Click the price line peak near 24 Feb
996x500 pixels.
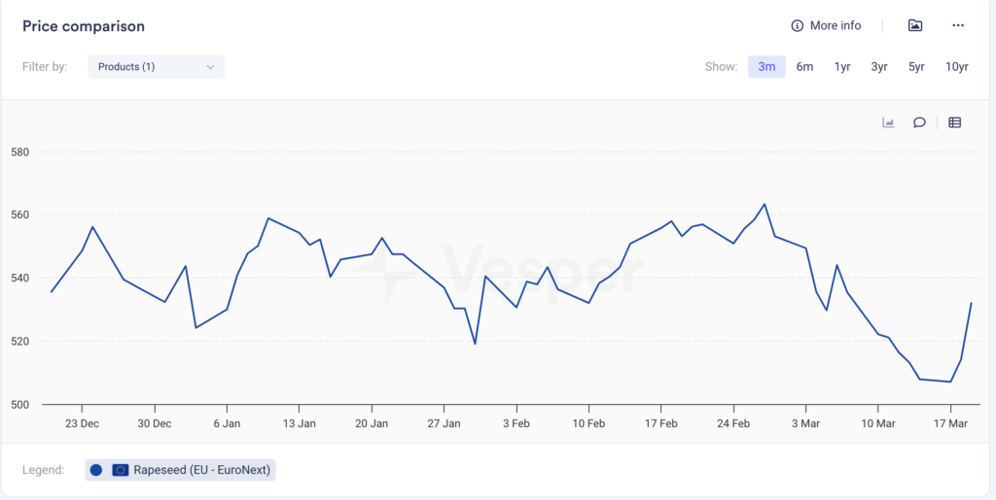pos(765,205)
